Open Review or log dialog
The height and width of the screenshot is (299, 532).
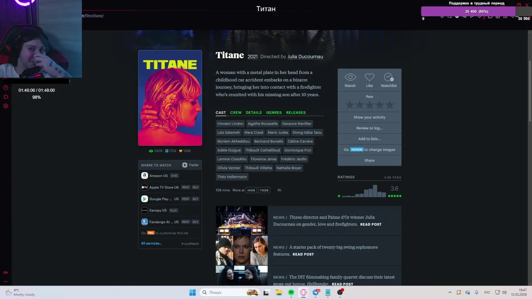click(369, 128)
